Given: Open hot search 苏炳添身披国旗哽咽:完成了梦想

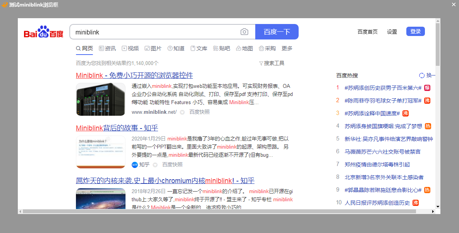Looking at the screenshot, I should pos(383,126).
